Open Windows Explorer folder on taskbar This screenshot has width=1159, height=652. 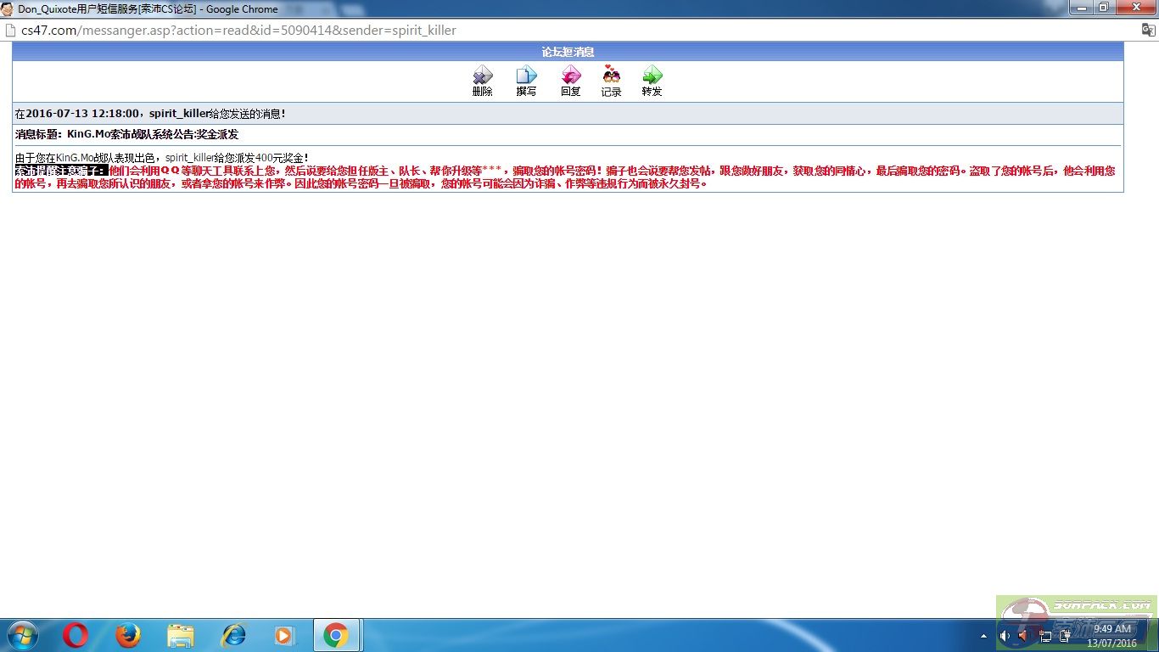tap(181, 635)
